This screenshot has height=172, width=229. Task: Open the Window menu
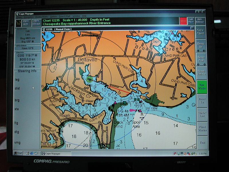point(76,16)
